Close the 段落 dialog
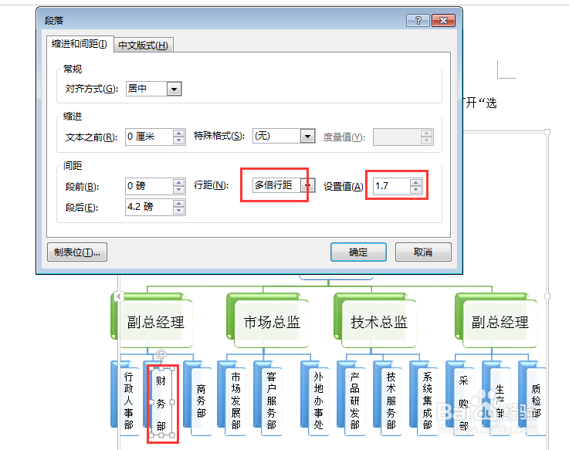This screenshot has height=450, width=569. (x=443, y=21)
